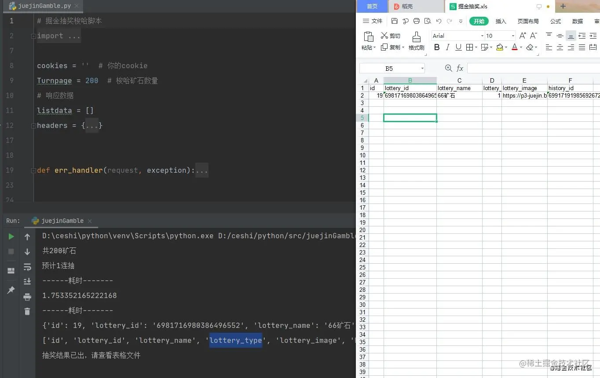600x378 pixels.
Task: Click the folded ellipsis after import
Action: (x=74, y=36)
